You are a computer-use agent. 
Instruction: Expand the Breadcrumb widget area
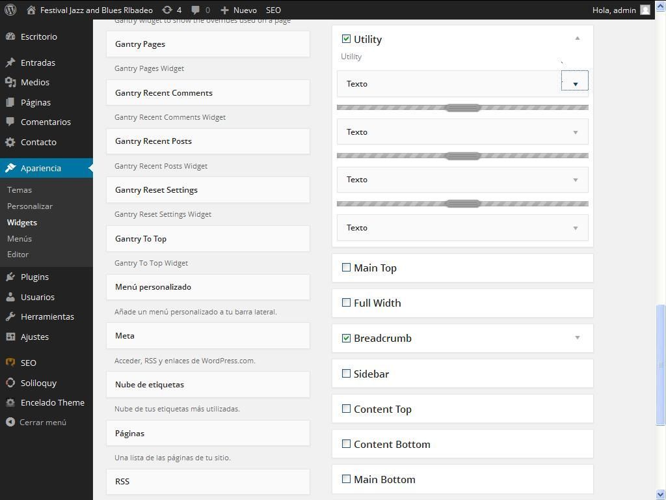[578, 338]
